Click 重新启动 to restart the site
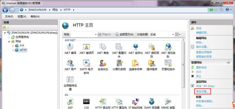Screen dimensions: 235x109 (x=201, y=67)
